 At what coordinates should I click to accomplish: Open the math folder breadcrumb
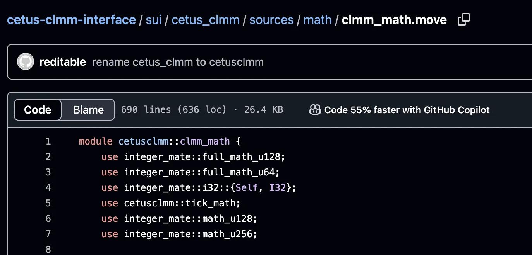point(317,20)
